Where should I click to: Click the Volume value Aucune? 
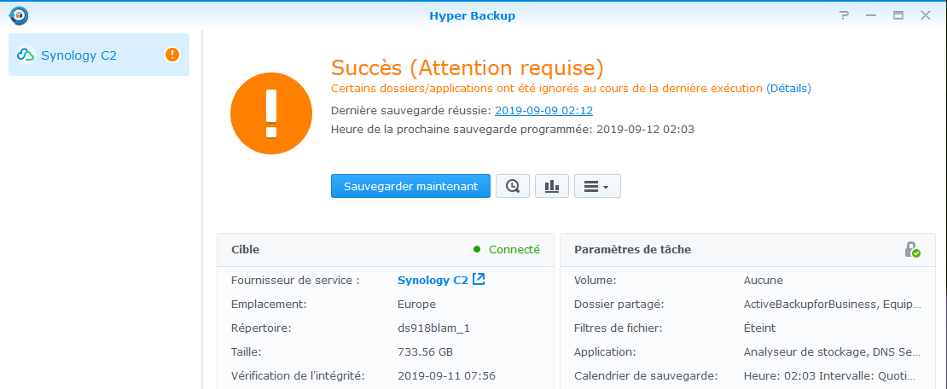click(x=764, y=281)
